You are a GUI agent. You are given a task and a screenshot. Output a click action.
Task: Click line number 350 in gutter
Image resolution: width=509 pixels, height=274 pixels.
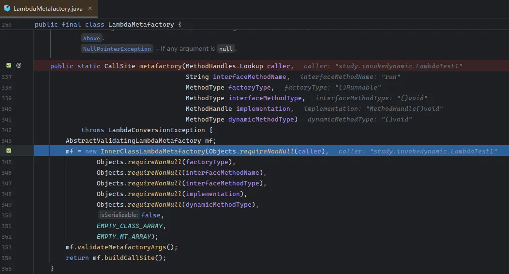[x=6, y=215]
